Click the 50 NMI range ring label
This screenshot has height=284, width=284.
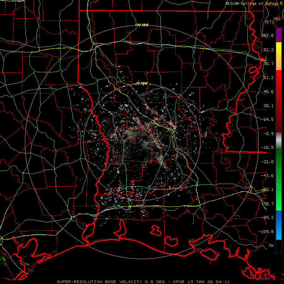(x=142, y=84)
